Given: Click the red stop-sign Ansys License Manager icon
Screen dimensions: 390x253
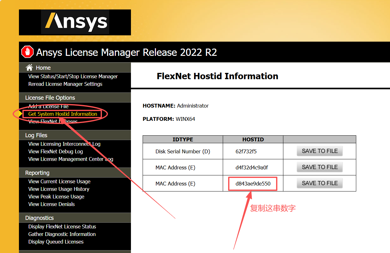Looking at the screenshot, I should coord(27,52).
